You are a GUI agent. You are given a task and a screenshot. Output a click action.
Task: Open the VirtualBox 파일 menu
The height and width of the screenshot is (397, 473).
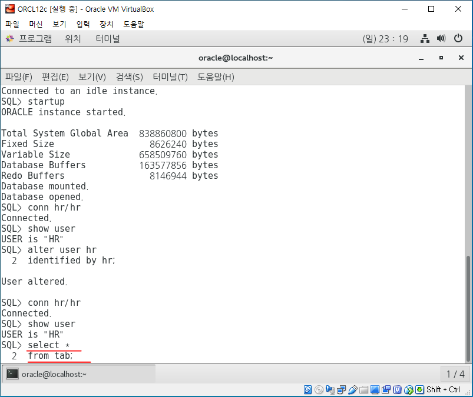pyautogui.click(x=12, y=24)
